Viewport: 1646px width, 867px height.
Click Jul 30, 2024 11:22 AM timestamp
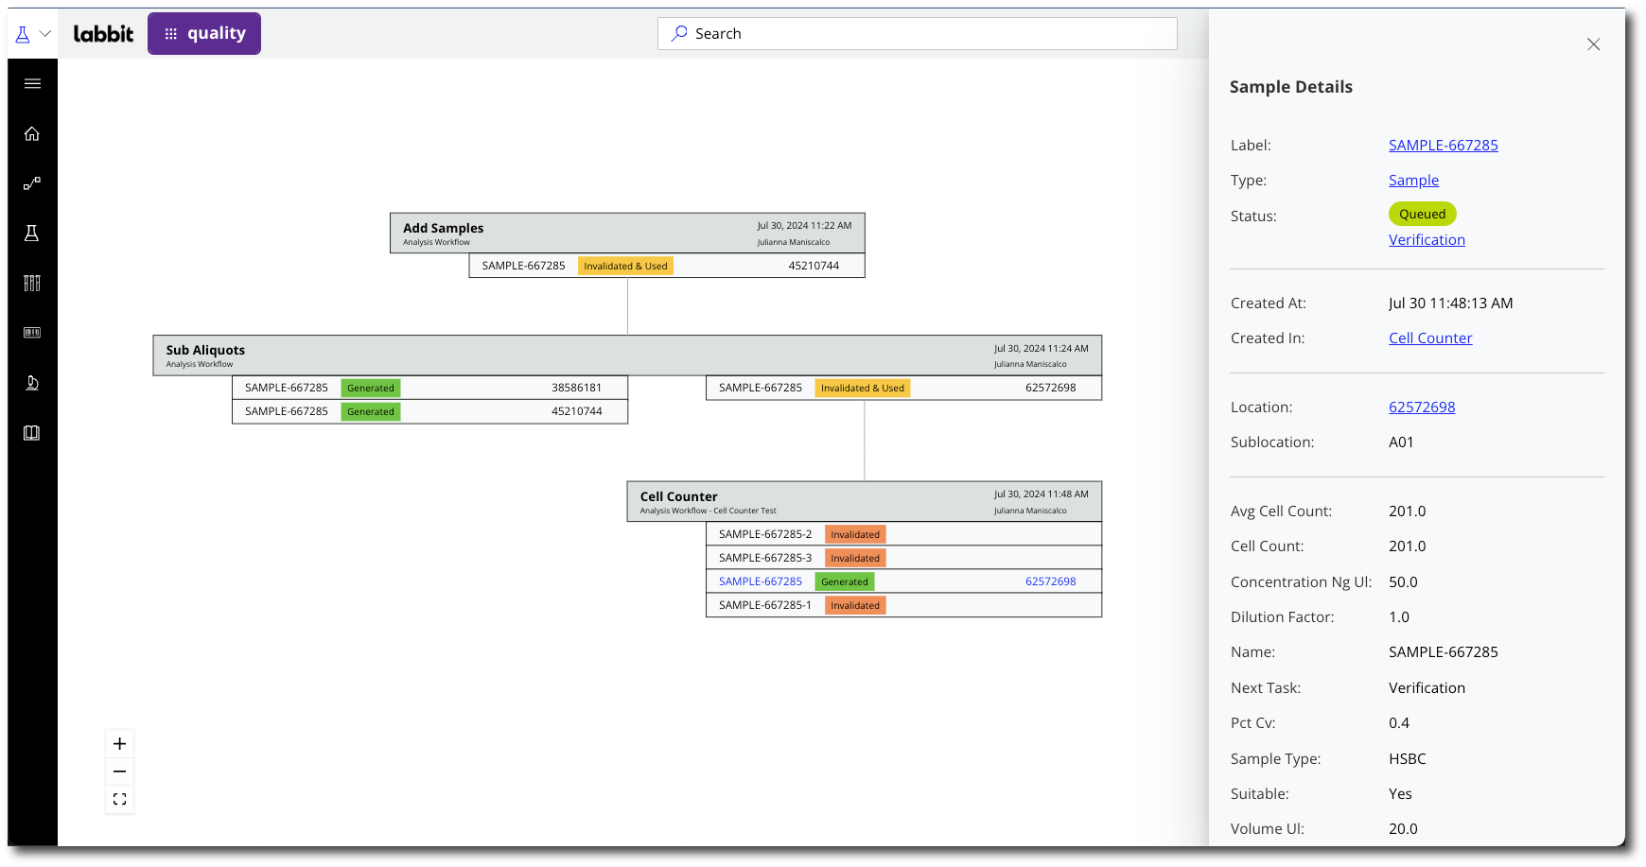tap(804, 226)
